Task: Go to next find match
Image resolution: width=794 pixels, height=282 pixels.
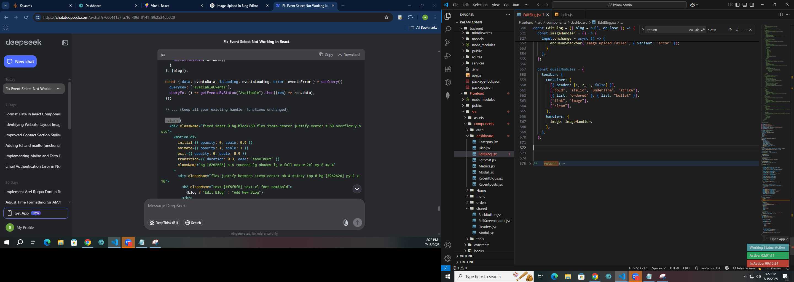Action: 737,30
